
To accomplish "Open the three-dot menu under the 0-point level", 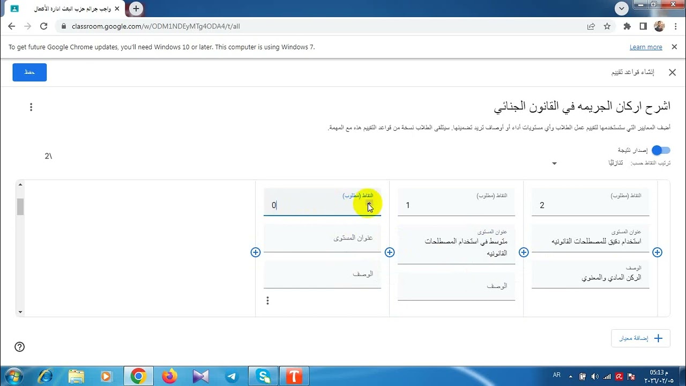I will (267, 301).
